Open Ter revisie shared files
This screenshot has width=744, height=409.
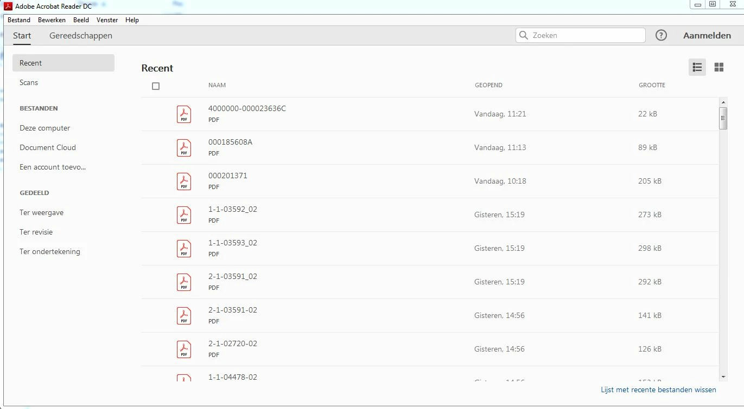(36, 232)
